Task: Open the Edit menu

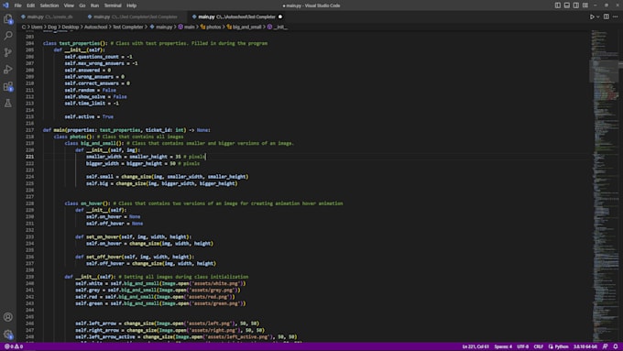Action: click(x=30, y=5)
